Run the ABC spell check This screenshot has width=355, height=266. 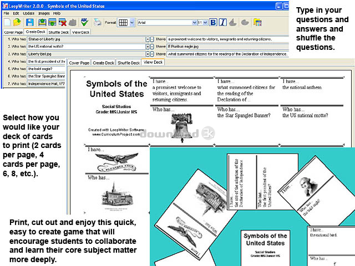click(x=84, y=22)
